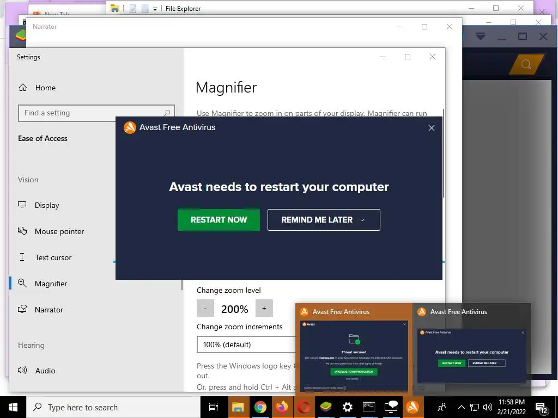The height and width of the screenshot is (418, 558).
Task: Open the notification center with 12 notifications
Action: (542, 408)
